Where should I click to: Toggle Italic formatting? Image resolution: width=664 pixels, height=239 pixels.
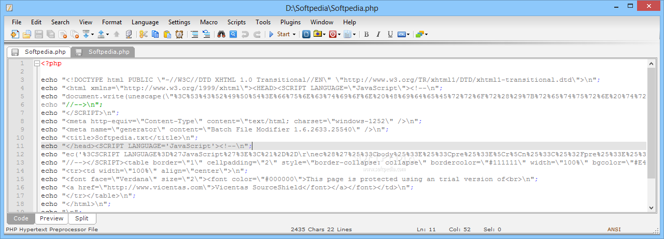tap(378, 34)
